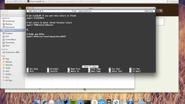Viewport: 185px width, 104px height.
Task: Open Launchpad rocket icon in Dock
Action: [x=44, y=102]
